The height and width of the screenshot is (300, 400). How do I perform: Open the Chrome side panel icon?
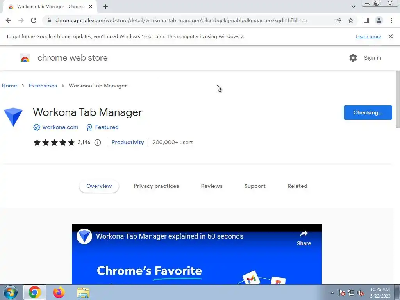366,20
